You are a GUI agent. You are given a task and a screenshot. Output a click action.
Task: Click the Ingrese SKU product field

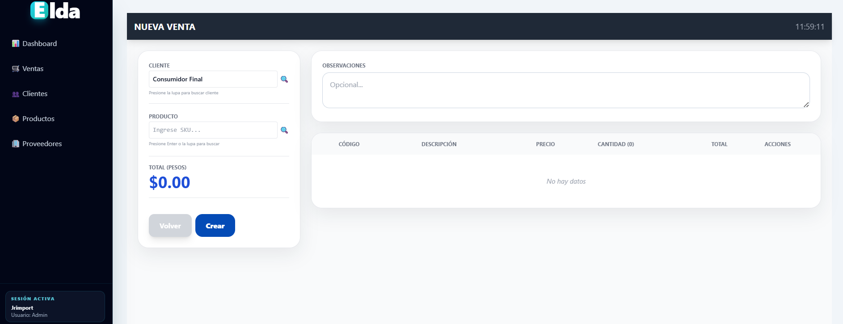[x=213, y=130]
